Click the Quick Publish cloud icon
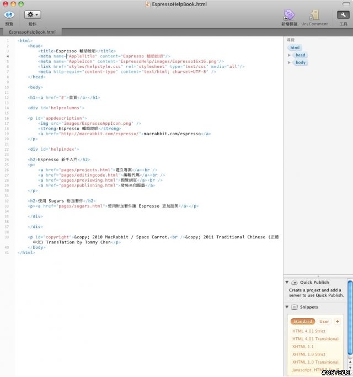The width and height of the screenshot is (353, 377). click(x=295, y=283)
